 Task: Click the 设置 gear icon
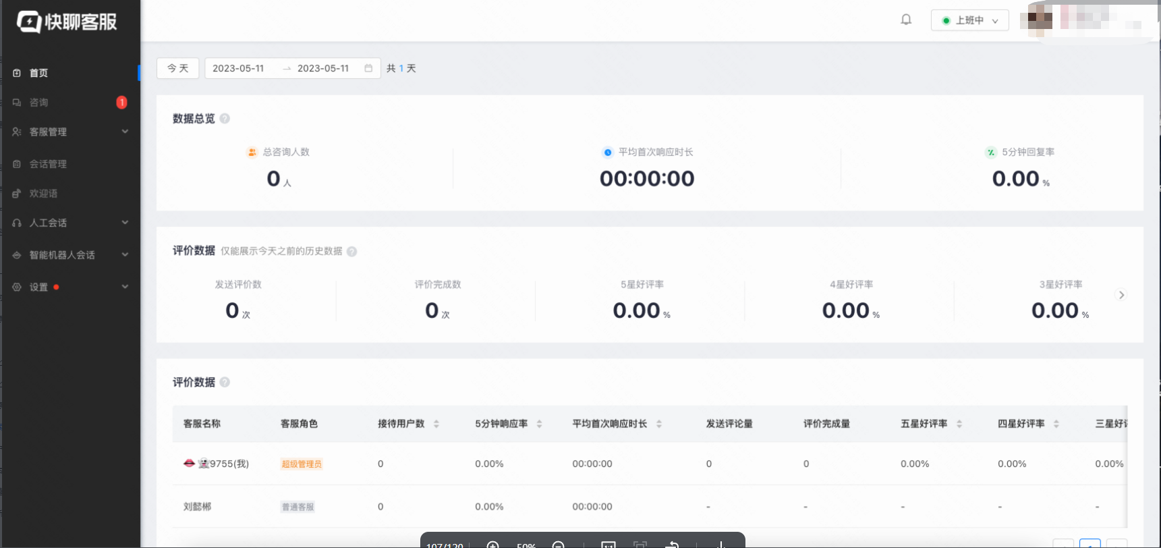tap(17, 287)
